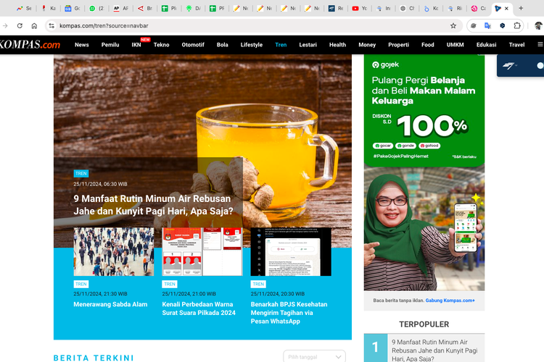
Task: Click the Gabung Kompas.com+ link
Action: [x=450, y=300]
